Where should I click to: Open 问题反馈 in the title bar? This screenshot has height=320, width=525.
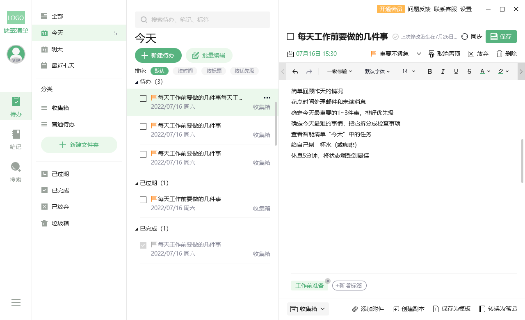[x=420, y=9]
